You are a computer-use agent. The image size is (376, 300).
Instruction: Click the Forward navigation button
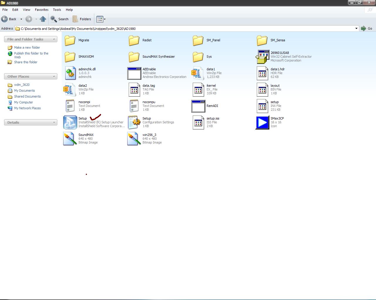point(28,19)
